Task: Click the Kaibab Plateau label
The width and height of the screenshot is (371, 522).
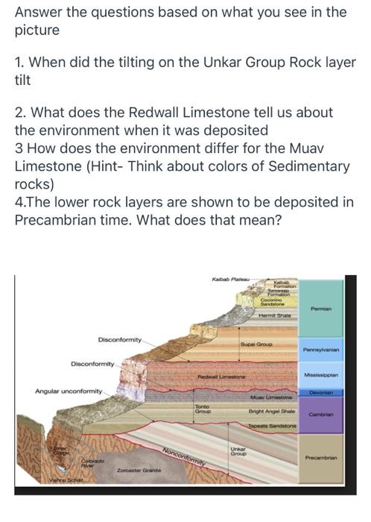Action: (230, 278)
